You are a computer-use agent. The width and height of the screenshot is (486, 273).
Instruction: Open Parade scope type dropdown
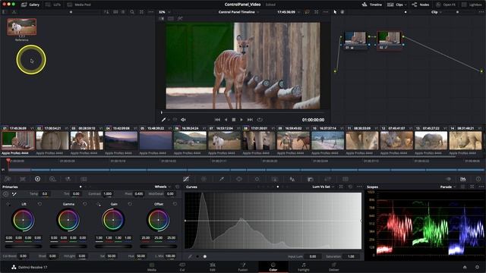447,187
